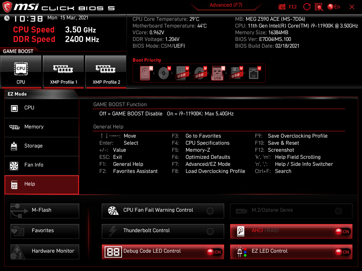Click the disk icon in AHCI / RAID
The height and width of the screenshot is (271, 362).
click(241, 231)
